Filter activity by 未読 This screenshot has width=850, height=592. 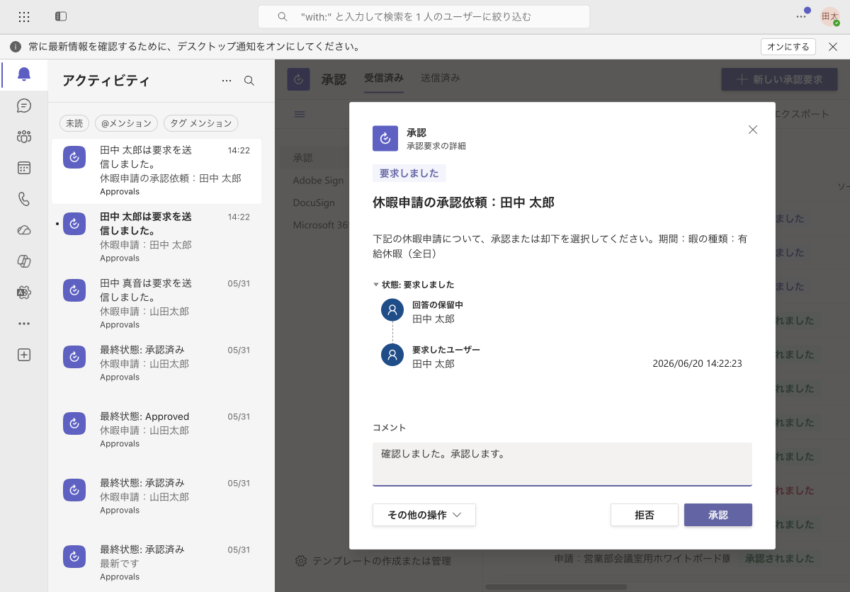74,123
